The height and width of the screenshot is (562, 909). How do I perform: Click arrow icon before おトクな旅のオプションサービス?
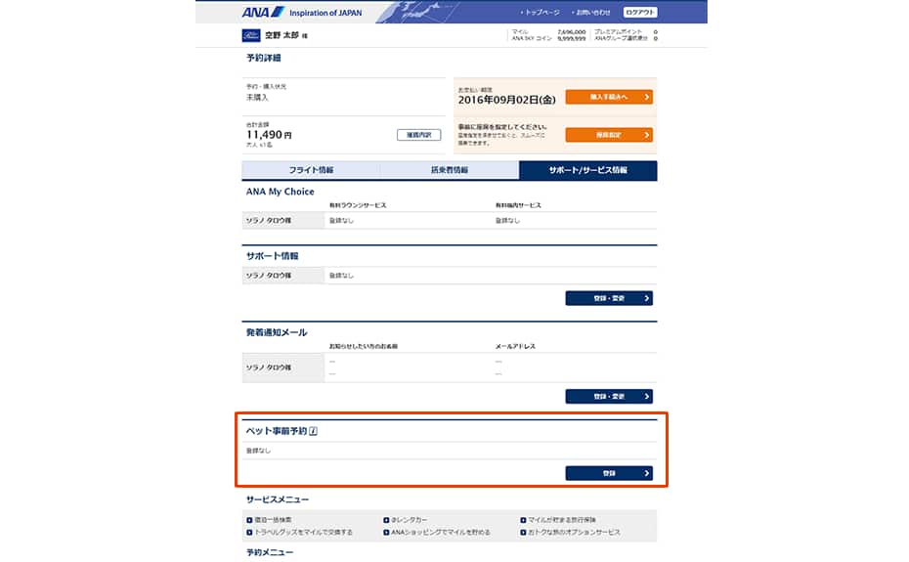[523, 533]
